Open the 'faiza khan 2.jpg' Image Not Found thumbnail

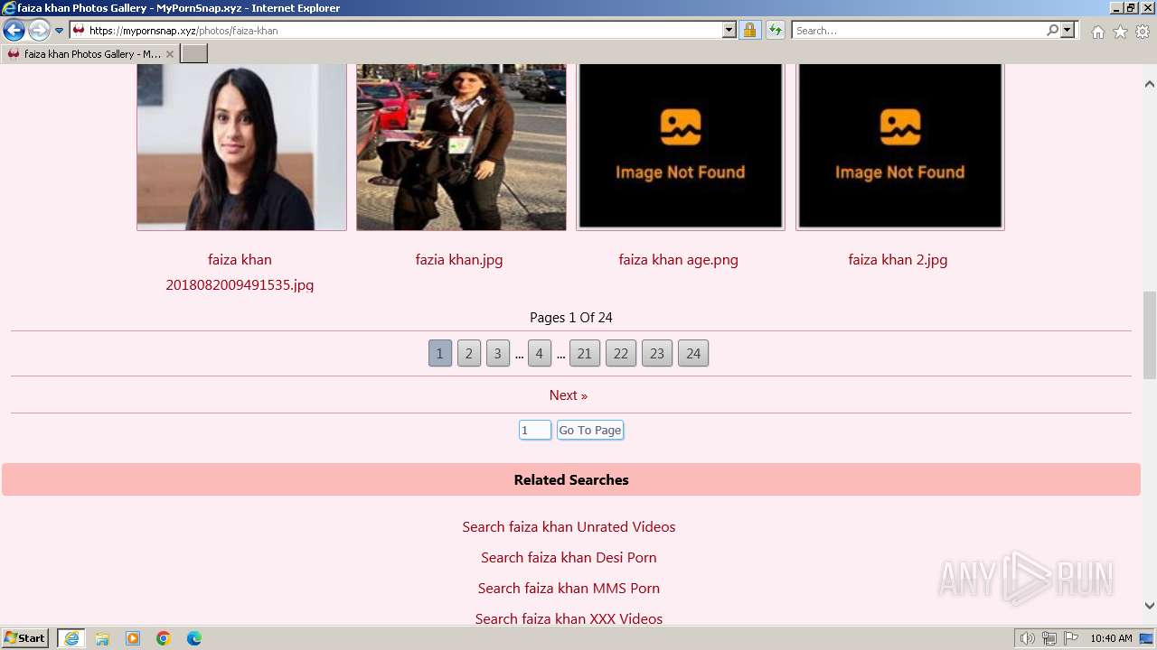pos(899,147)
